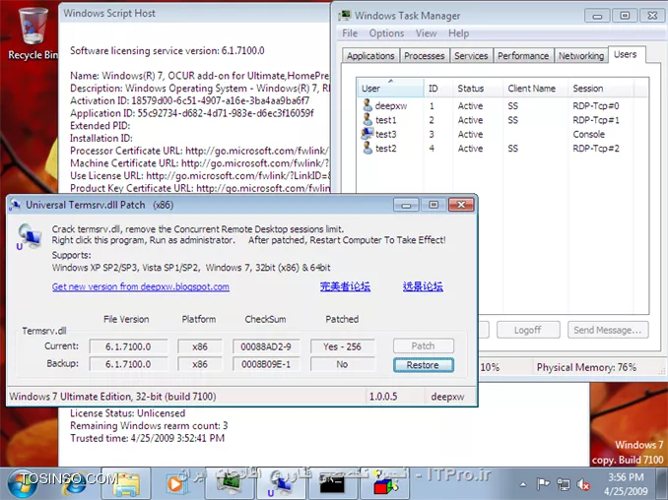
Task: Click the large computer icon in patch dialog
Action: pos(29,236)
